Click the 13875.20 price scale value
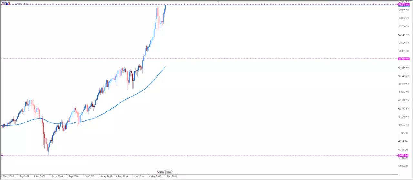The height and width of the screenshot is (180, 413). pyautogui.click(x=404, y=100)
